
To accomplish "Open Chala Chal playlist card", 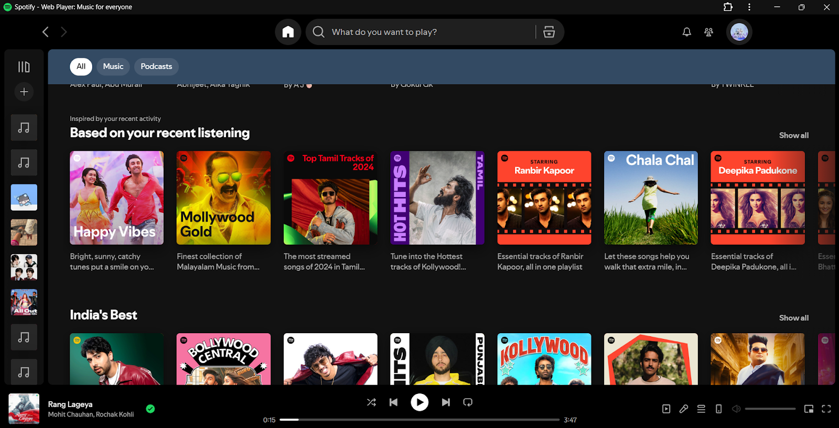I will coord(651,212).
